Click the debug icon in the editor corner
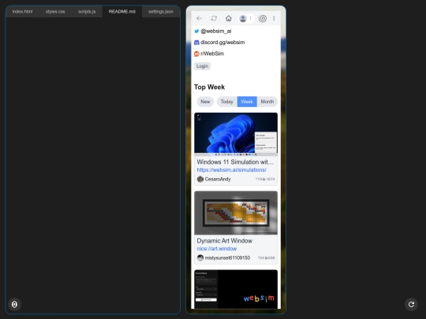The height and width of the screenshot is (319, 426). coord(14,304)
